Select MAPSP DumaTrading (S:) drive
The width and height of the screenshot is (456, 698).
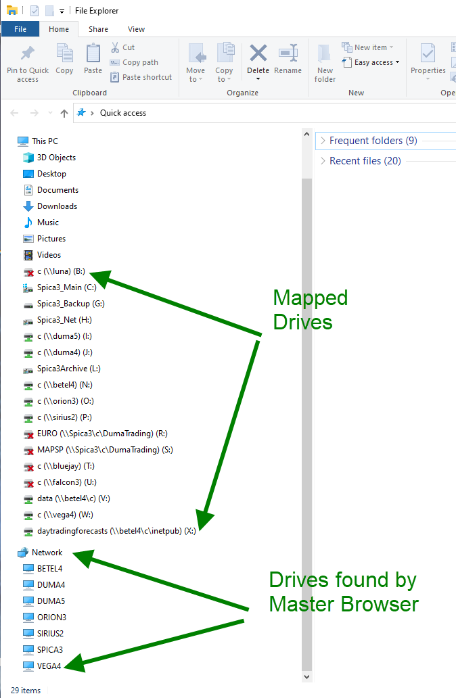[98, 450]
